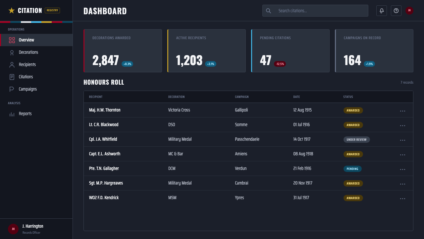The height and width of the screenshot is (239, 424).
Task: Open the Decorations Awarded stat card
Action: click(123, 51)
